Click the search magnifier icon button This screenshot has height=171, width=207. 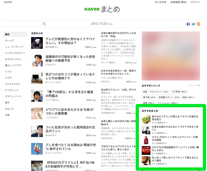[x=44, y=24]
